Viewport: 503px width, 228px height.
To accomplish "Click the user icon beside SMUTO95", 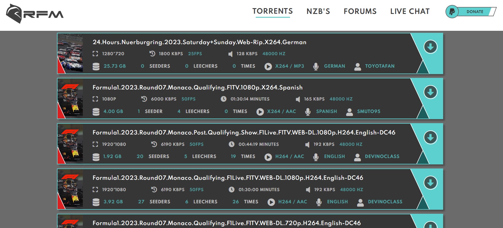I will pos(350,112).
